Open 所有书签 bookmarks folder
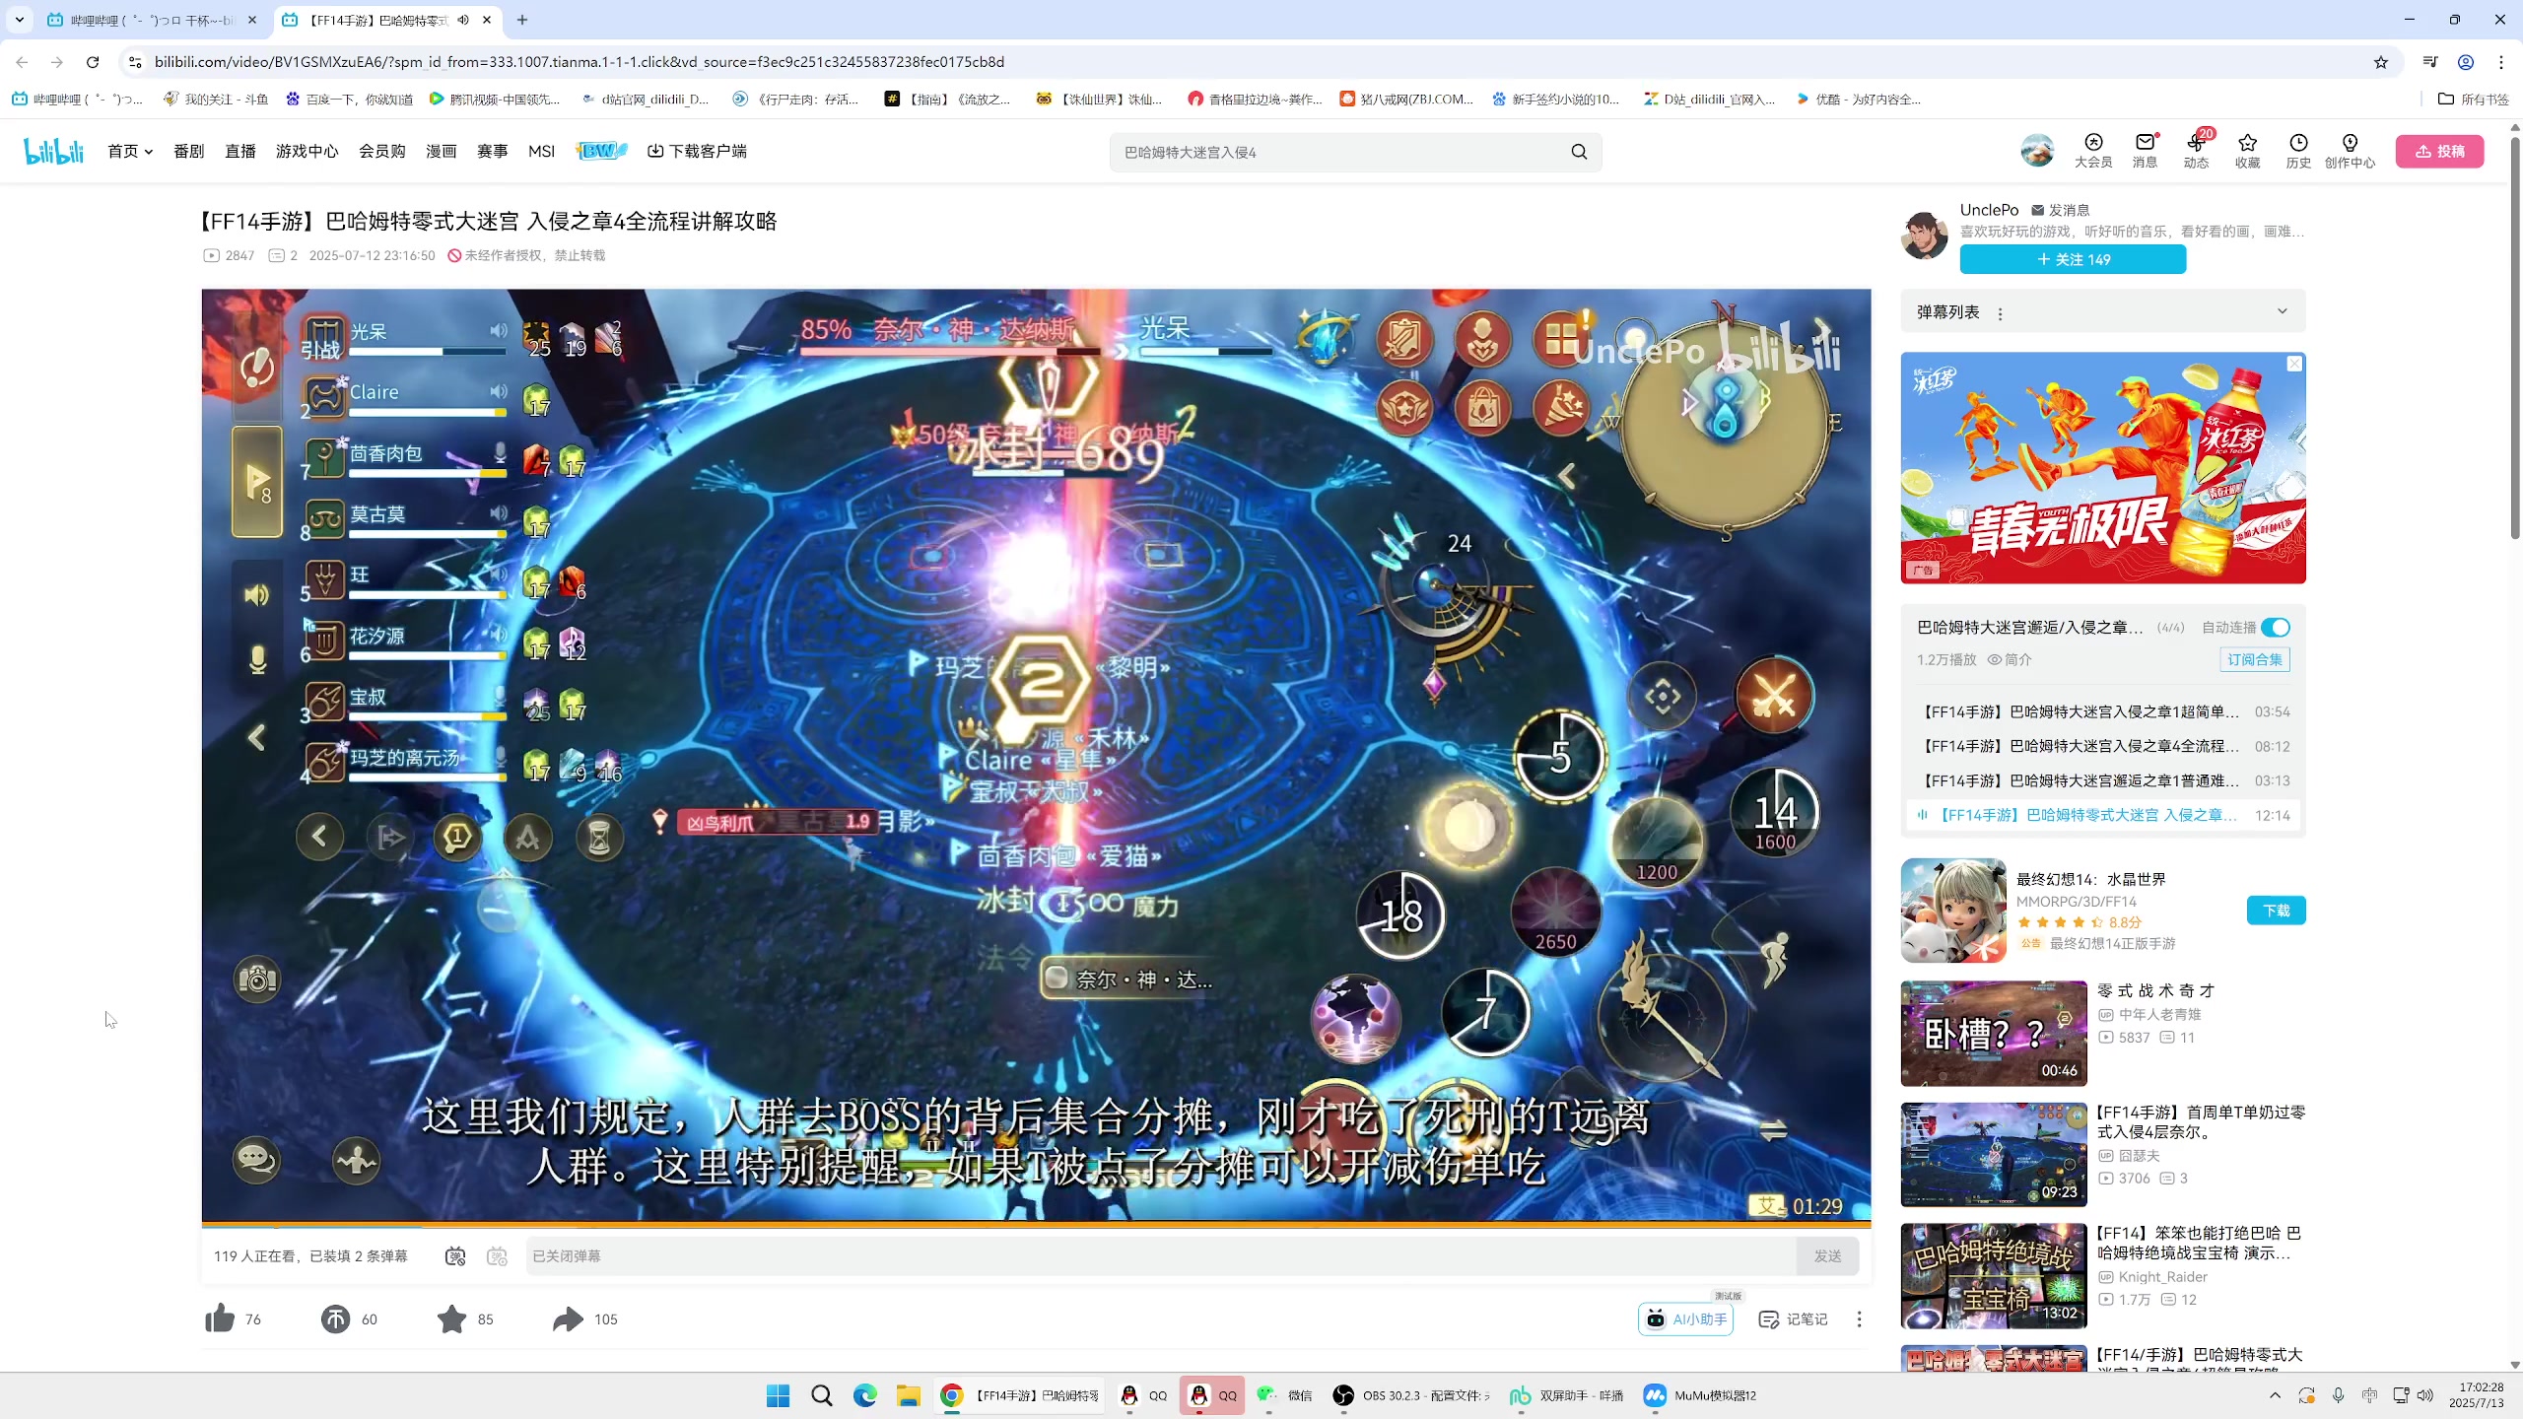 (x=2473, y=99)
